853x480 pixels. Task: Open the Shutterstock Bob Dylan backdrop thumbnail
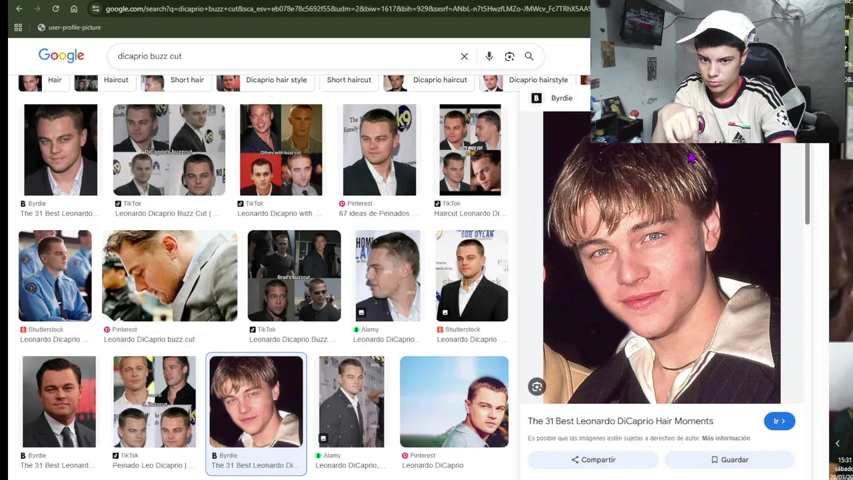[x=471, y=275]
